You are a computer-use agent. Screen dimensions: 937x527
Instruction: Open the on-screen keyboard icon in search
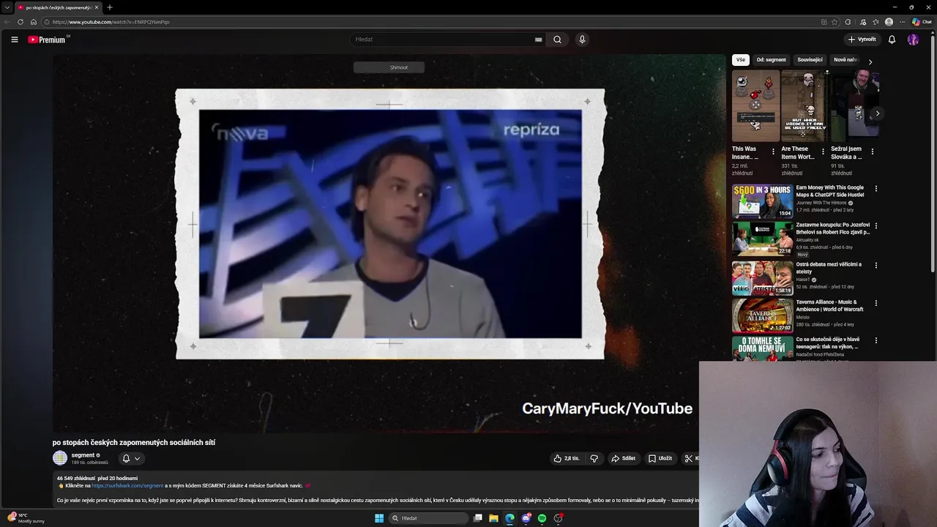(538, 40)
